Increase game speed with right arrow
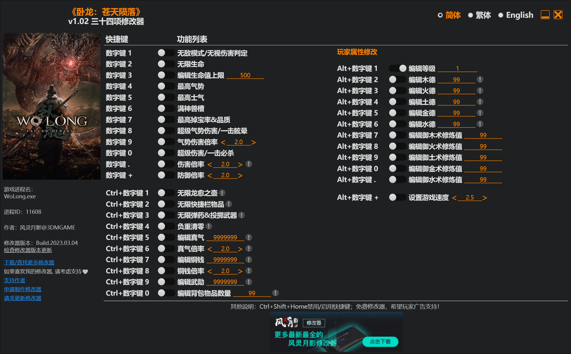 point(485,198)
